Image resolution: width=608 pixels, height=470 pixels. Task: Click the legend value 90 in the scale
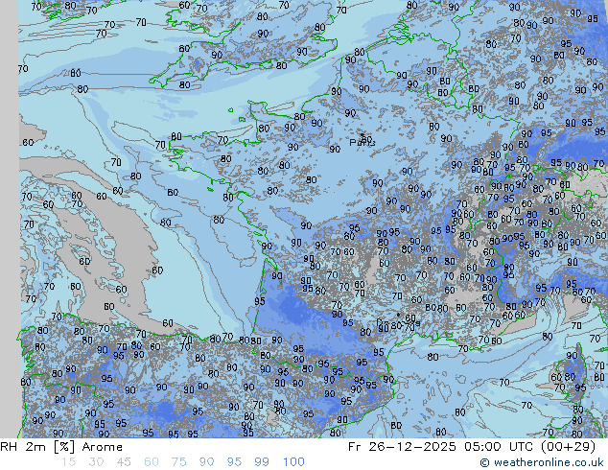tap(206, 462)
